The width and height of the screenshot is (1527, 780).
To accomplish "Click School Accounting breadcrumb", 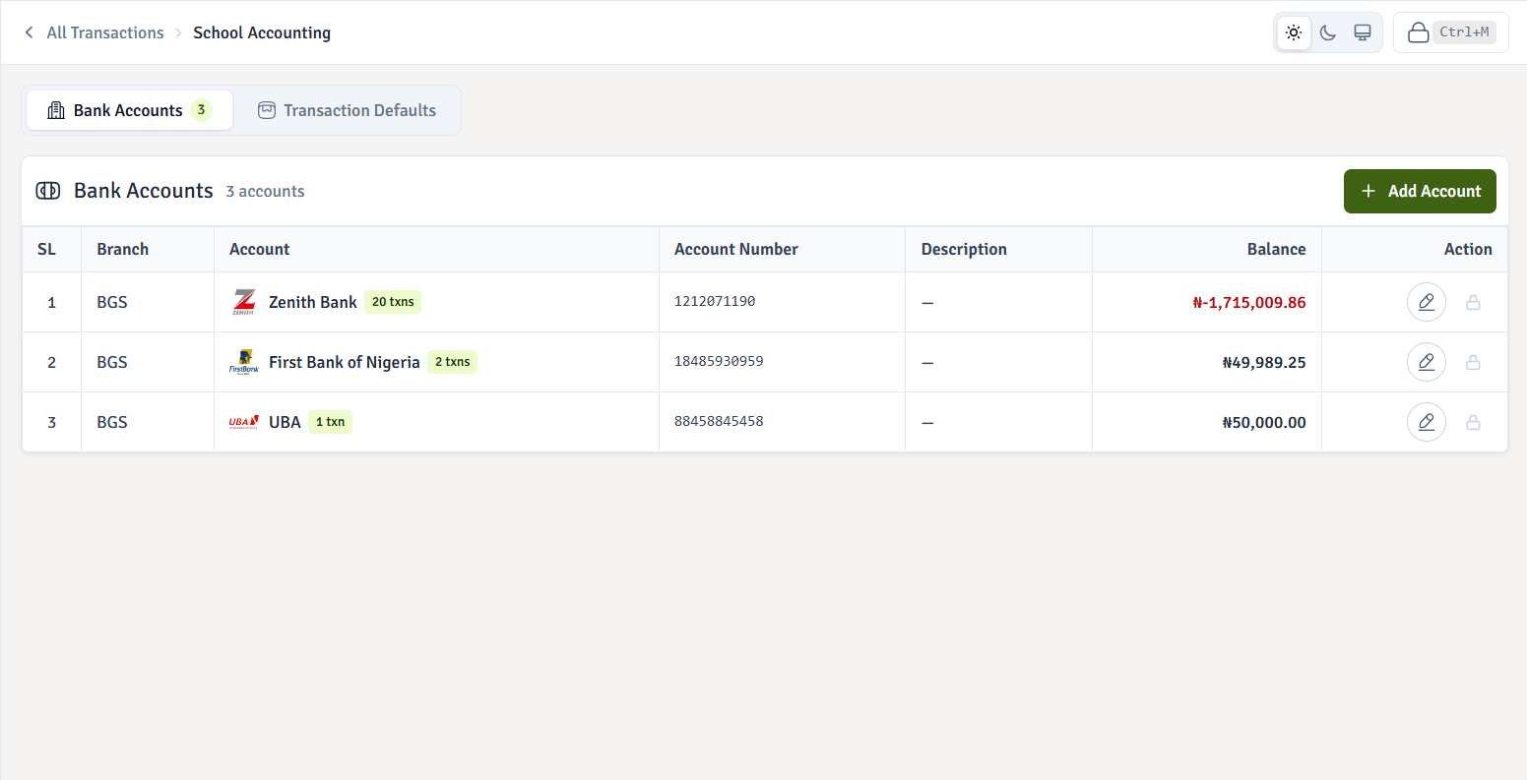I will [x=262, y=32].
